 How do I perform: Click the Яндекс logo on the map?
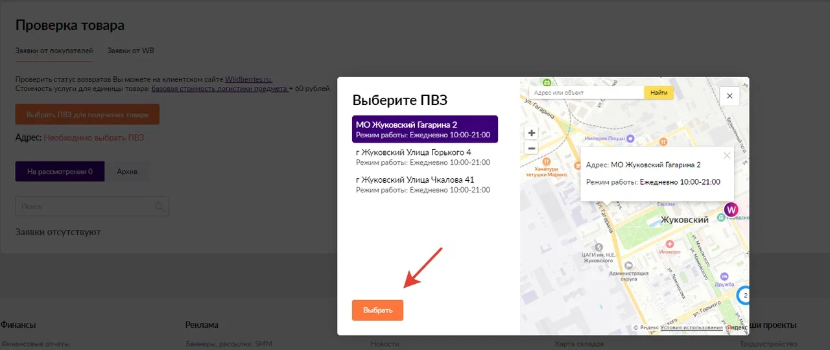(736, 327)
